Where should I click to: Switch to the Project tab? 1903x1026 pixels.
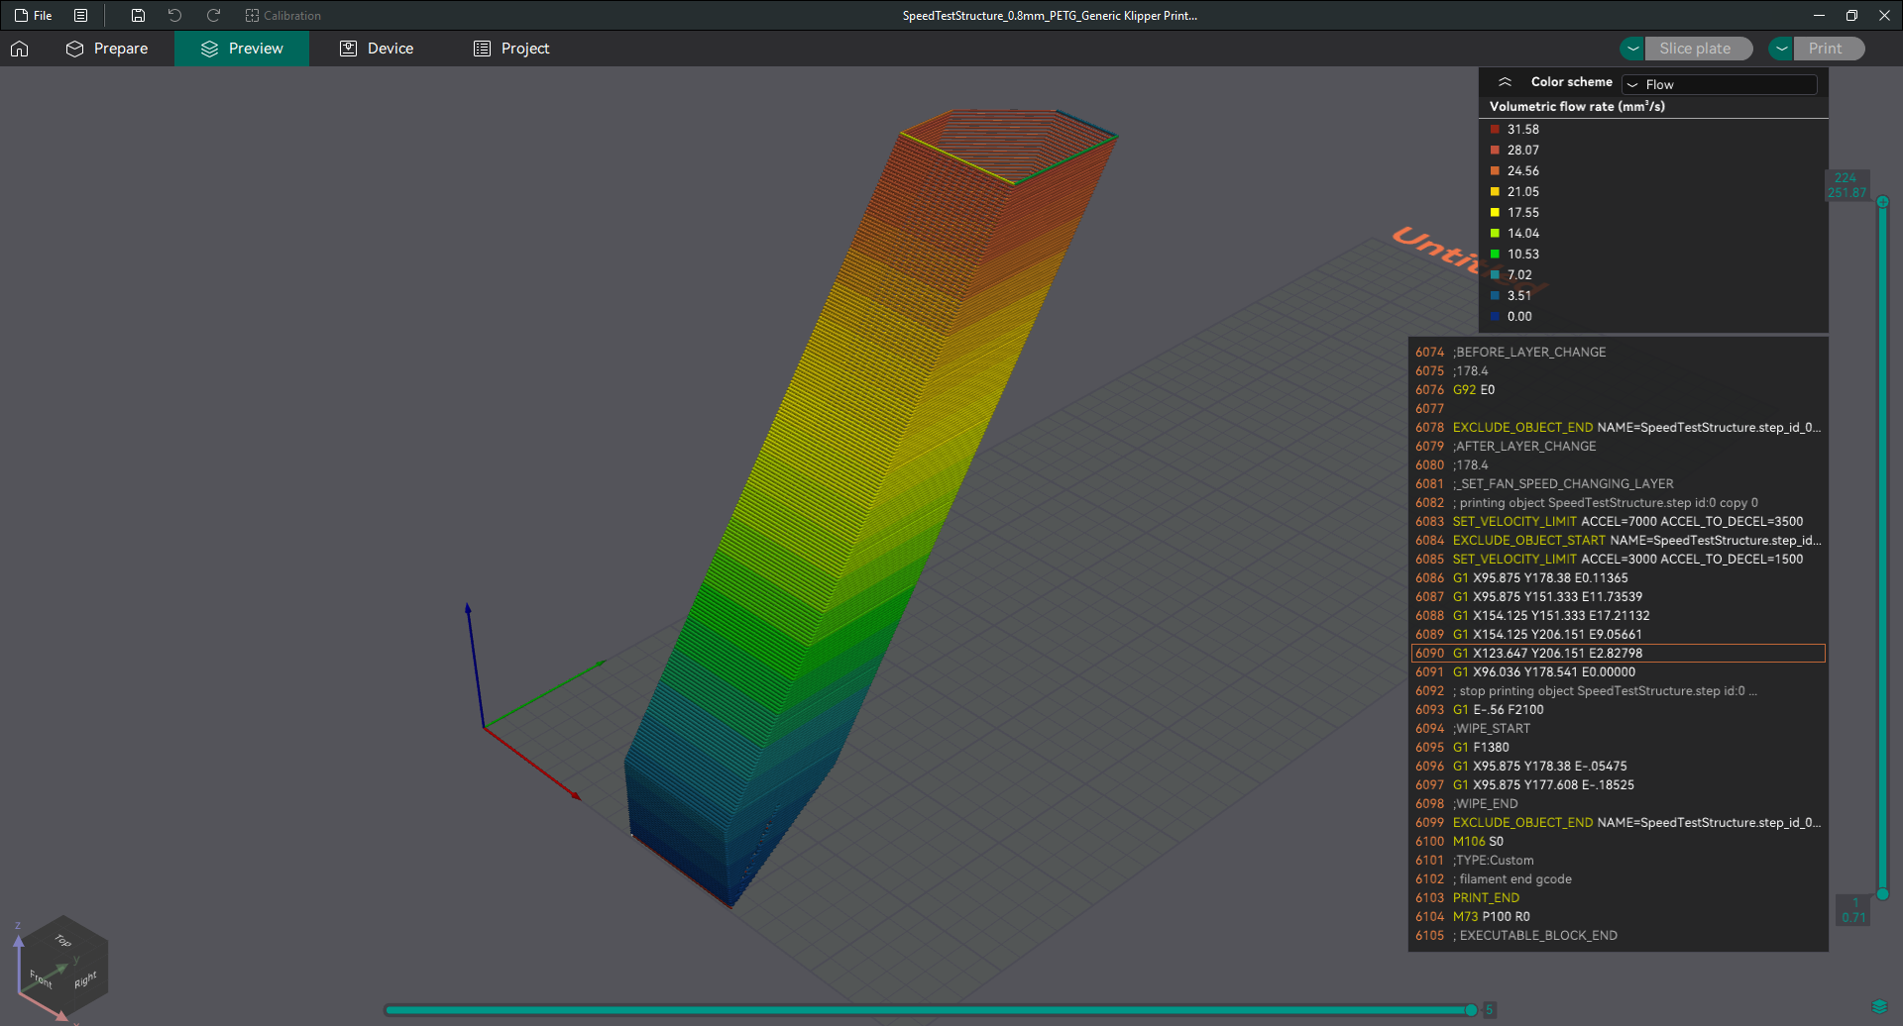click(x=511, y=49)
